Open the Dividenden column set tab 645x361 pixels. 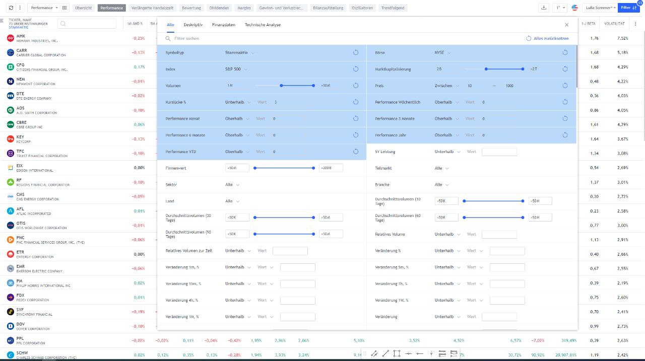pos(219,8)
